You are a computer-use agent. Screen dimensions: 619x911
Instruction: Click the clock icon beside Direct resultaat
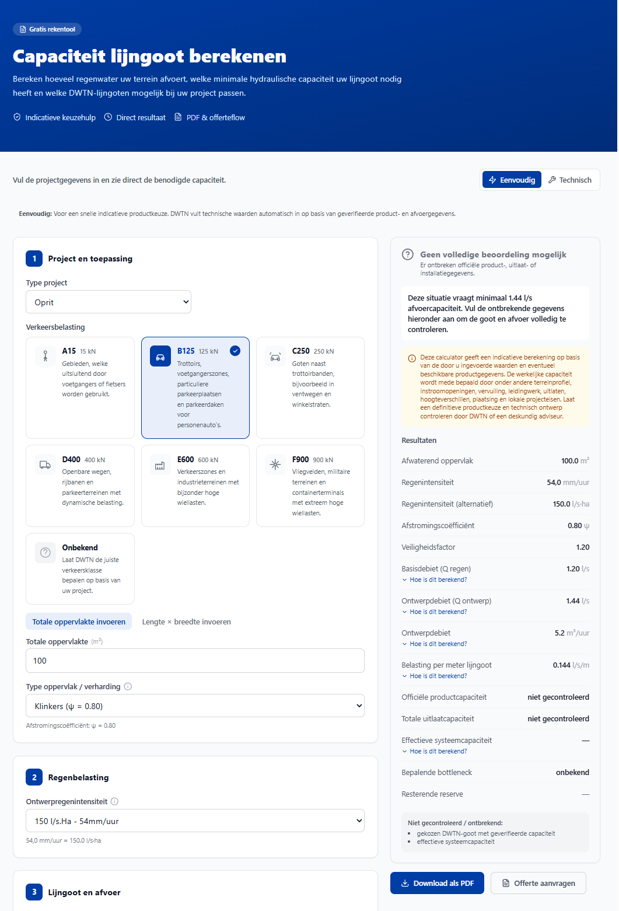(x=108, y=117)
